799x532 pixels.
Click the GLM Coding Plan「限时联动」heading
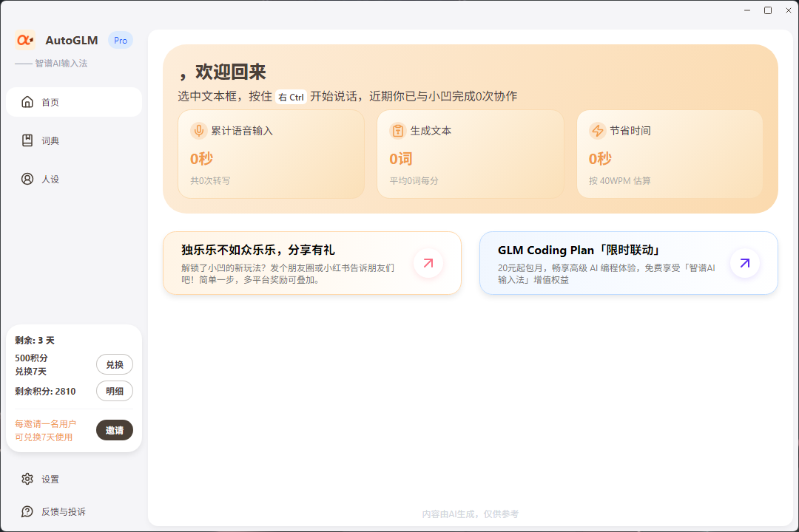click(x=580, y=250)
